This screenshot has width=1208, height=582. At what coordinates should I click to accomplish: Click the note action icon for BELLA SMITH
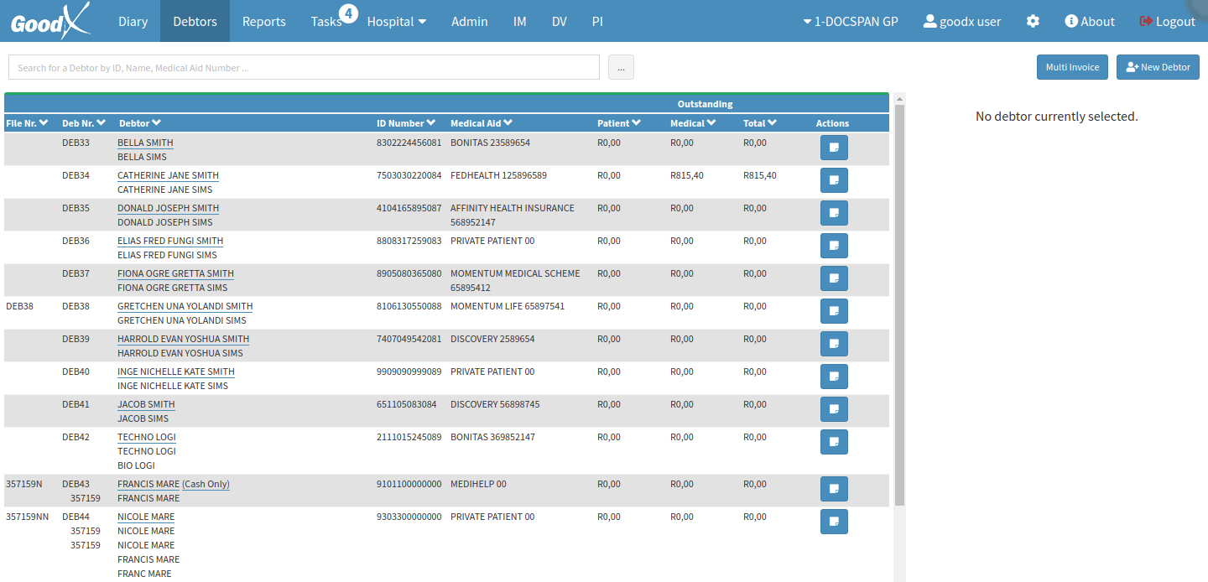click(x=834, y=148)
